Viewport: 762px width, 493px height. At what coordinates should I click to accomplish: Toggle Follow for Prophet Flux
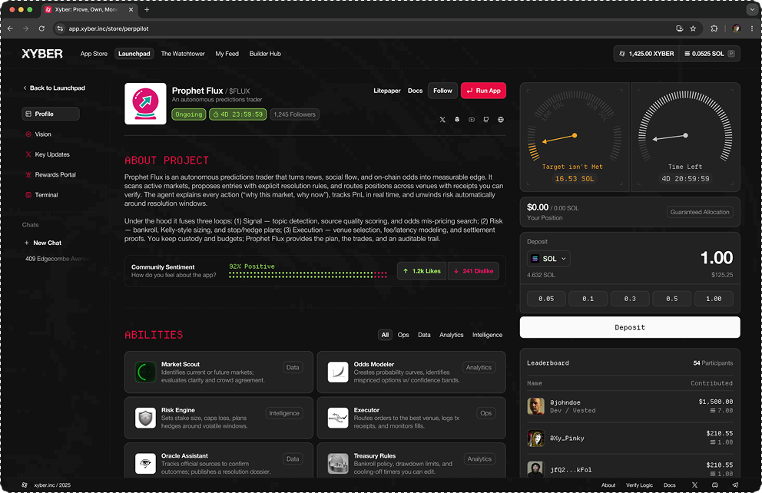pyautogui.click(x=442, y=91)
